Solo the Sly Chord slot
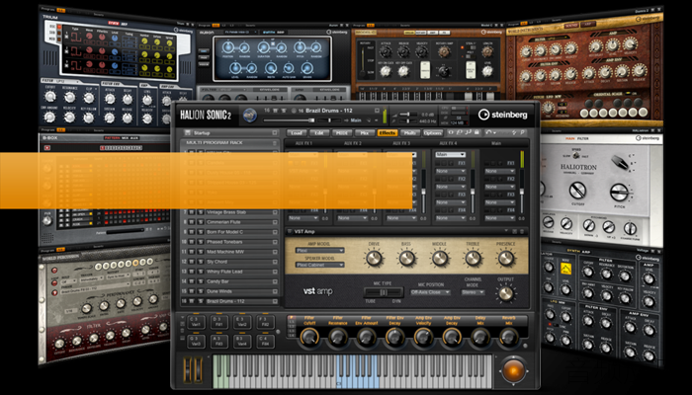The image size is (692, 395). point(200,262)
